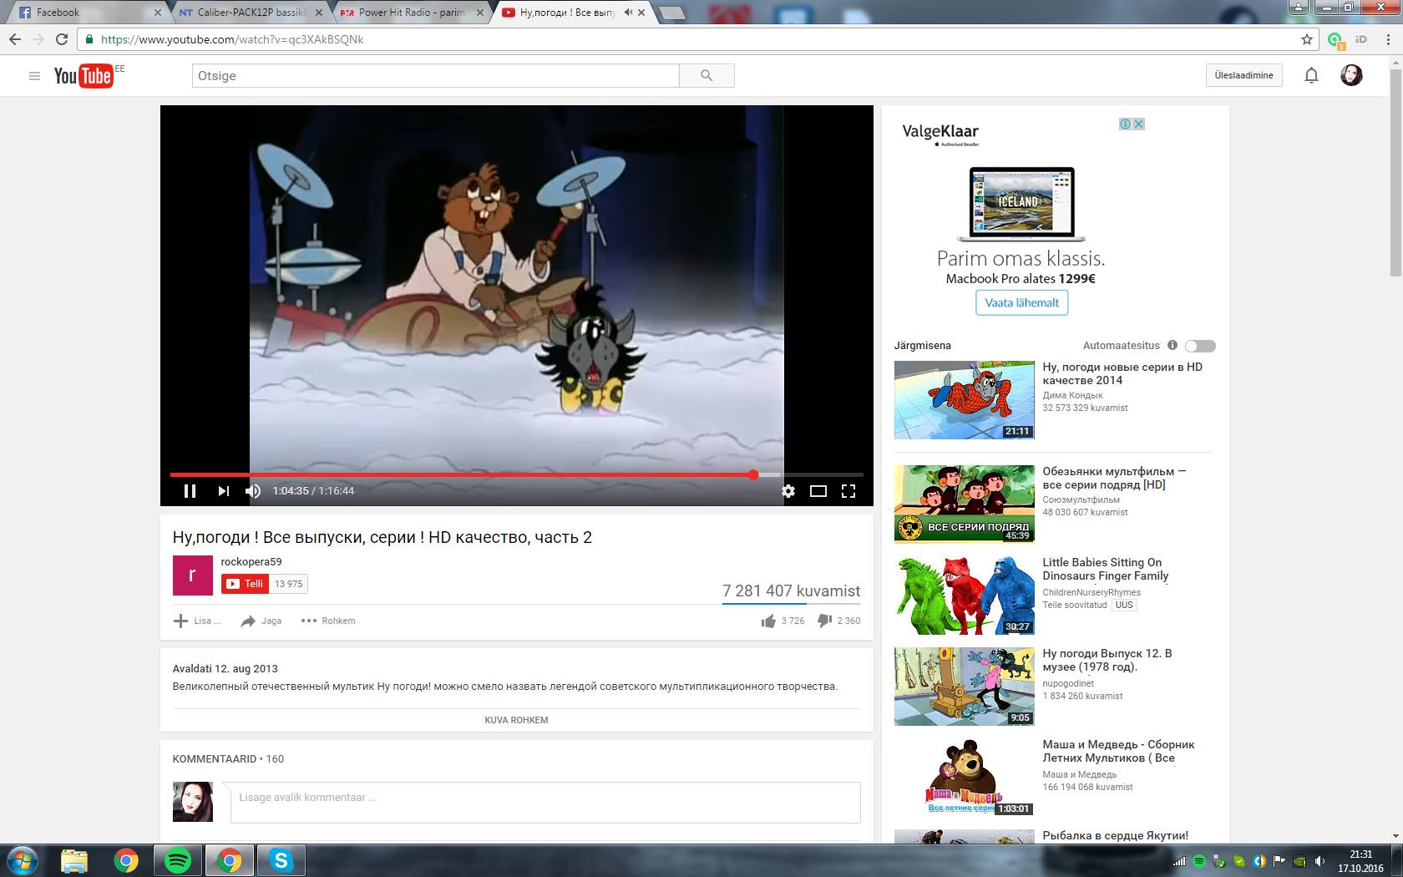This screenshot has width=1403, height=877.
Task: Skip to the next video
Action: (x=223, y=491)
